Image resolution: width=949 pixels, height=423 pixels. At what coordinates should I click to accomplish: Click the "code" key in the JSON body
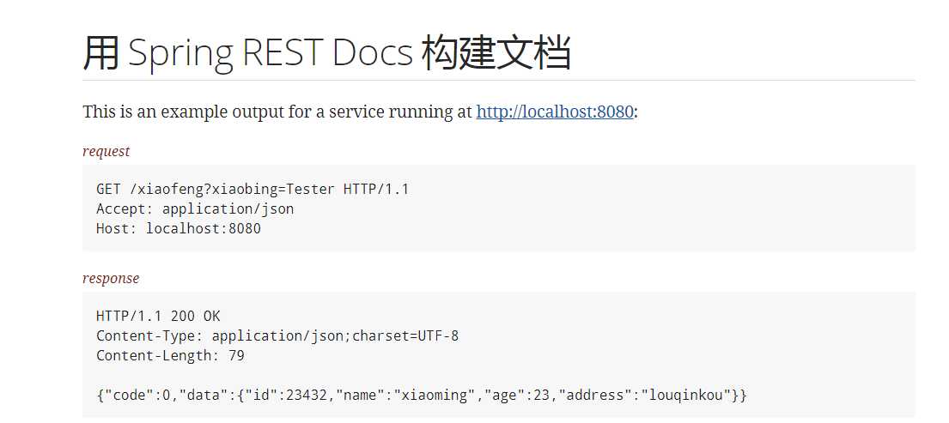pyautogui.click(x=125, y=396)
